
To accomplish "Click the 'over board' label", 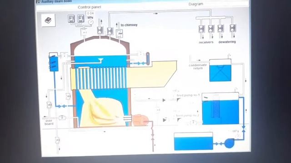I will click(49, 122).
